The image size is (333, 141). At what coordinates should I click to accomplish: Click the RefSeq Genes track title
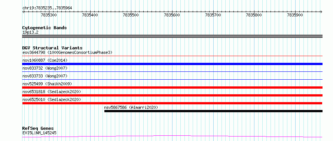38,129
